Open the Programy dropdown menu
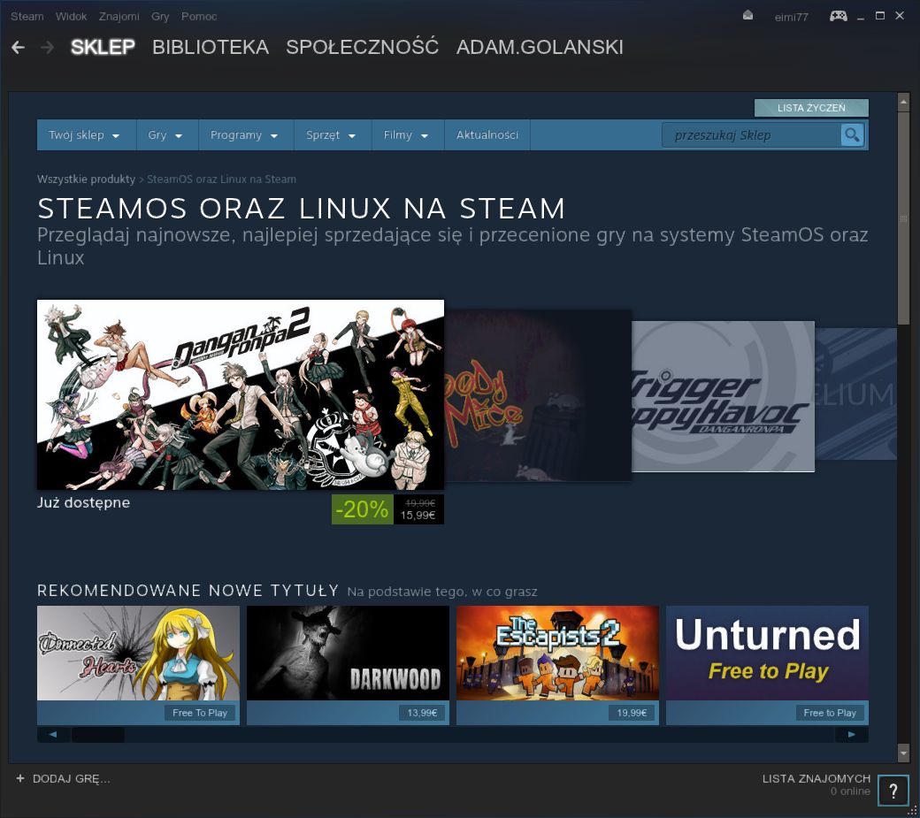 pos(246,135)
